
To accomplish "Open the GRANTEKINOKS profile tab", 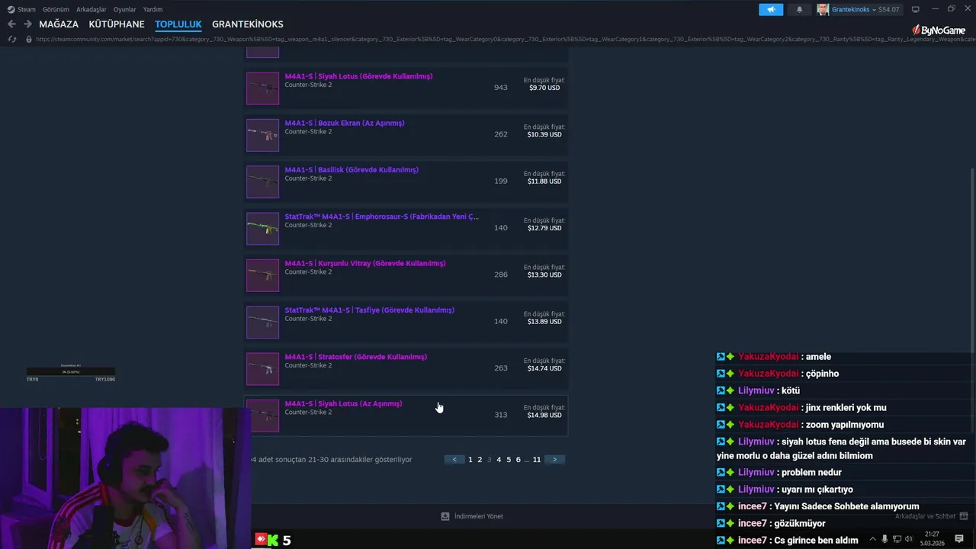I will [x=248, y=24].
